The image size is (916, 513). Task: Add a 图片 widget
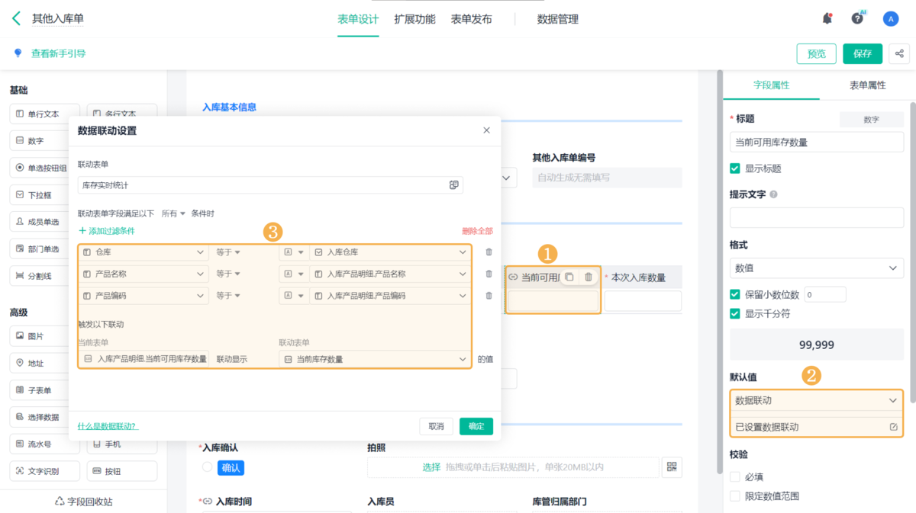45,336
